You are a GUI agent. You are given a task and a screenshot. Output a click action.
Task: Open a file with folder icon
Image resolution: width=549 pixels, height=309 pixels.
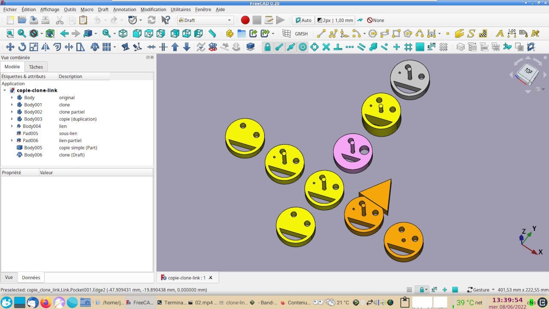(x=22, y=20)
